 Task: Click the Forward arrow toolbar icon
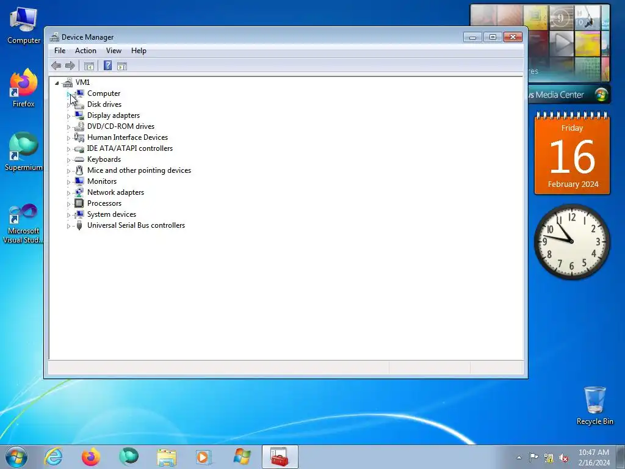(x=70, y=66)
